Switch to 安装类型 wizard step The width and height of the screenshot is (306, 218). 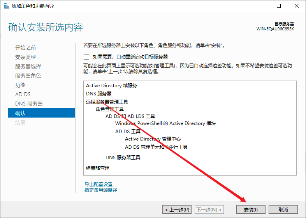point(26,57)
